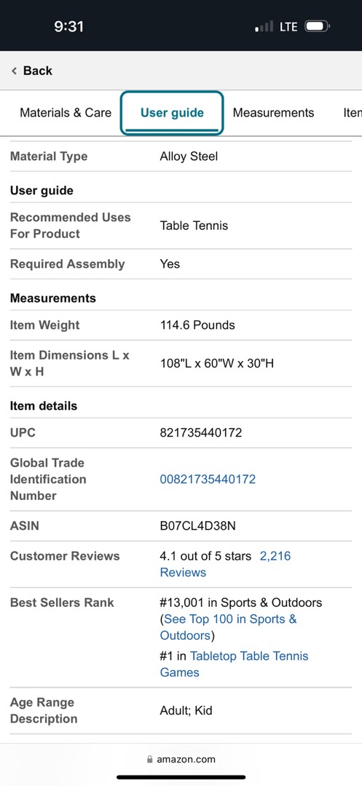The height and width of the screenshot is (786, 362).
Task: Go back using the Back label
Action: (x=38, y=71)
